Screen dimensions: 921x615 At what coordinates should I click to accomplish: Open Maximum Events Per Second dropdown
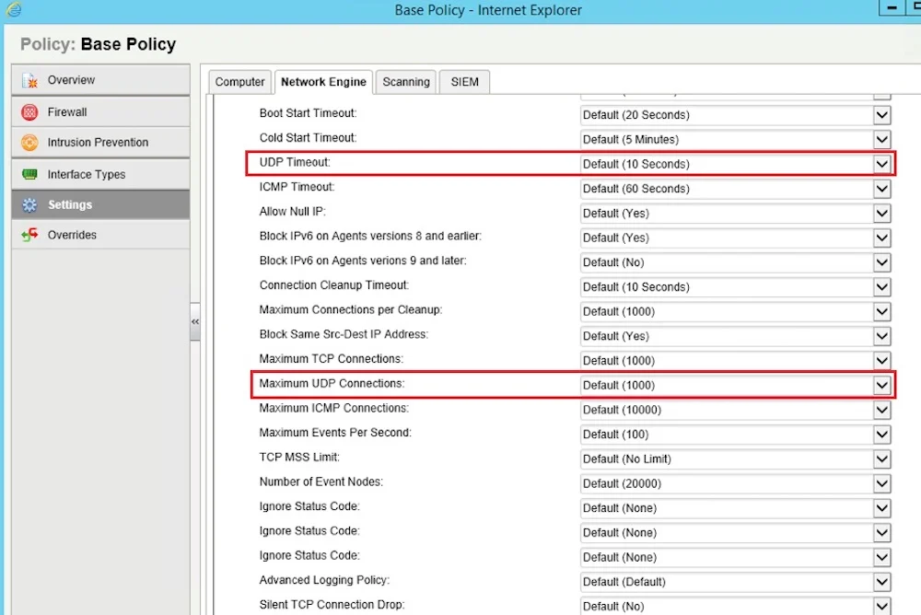[735, 435]
